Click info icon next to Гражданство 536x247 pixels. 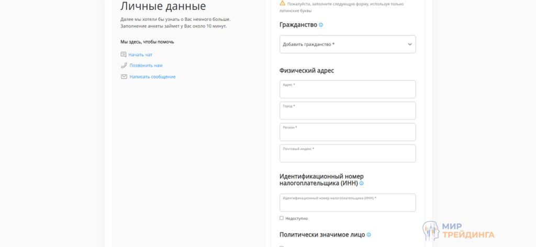click(321, 25)
